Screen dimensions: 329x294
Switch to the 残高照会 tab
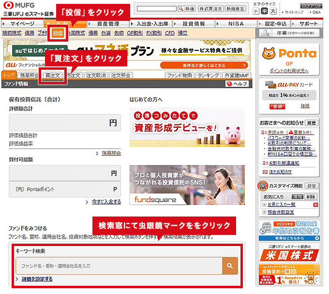(29, 75)
